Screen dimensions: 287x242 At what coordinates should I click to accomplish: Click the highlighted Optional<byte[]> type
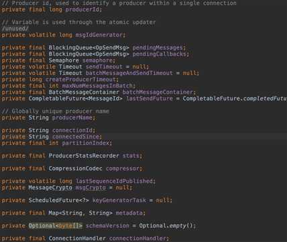56,226
